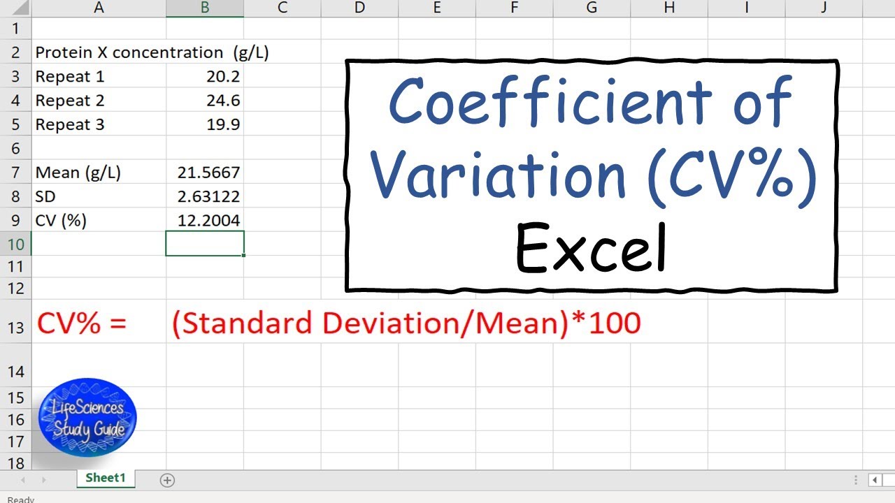This screenshot has height=503, width=895.
Task: Select column I header
Action: tap(747, 8)
